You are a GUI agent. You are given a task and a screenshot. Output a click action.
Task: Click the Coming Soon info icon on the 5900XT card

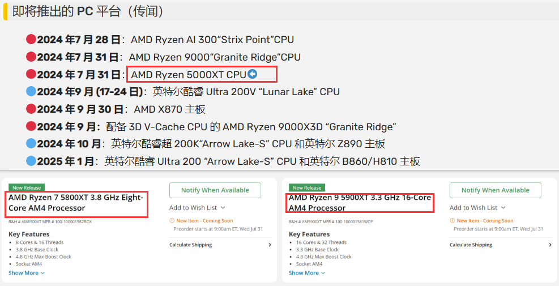pyautogui.click(x=452, y=221)
